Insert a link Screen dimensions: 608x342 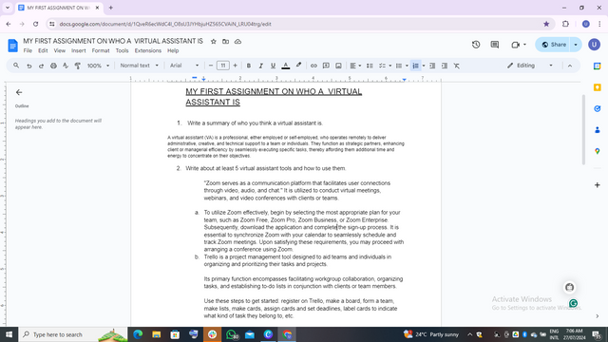click(313, 66)
